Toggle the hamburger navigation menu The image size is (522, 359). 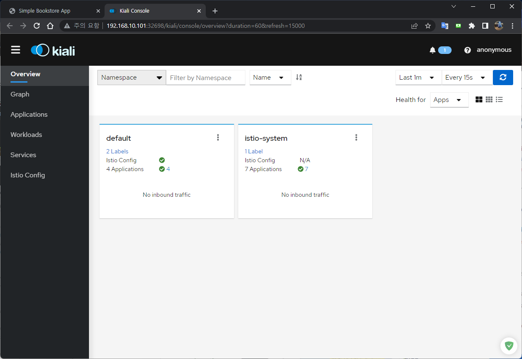click(x=16, y=50)
